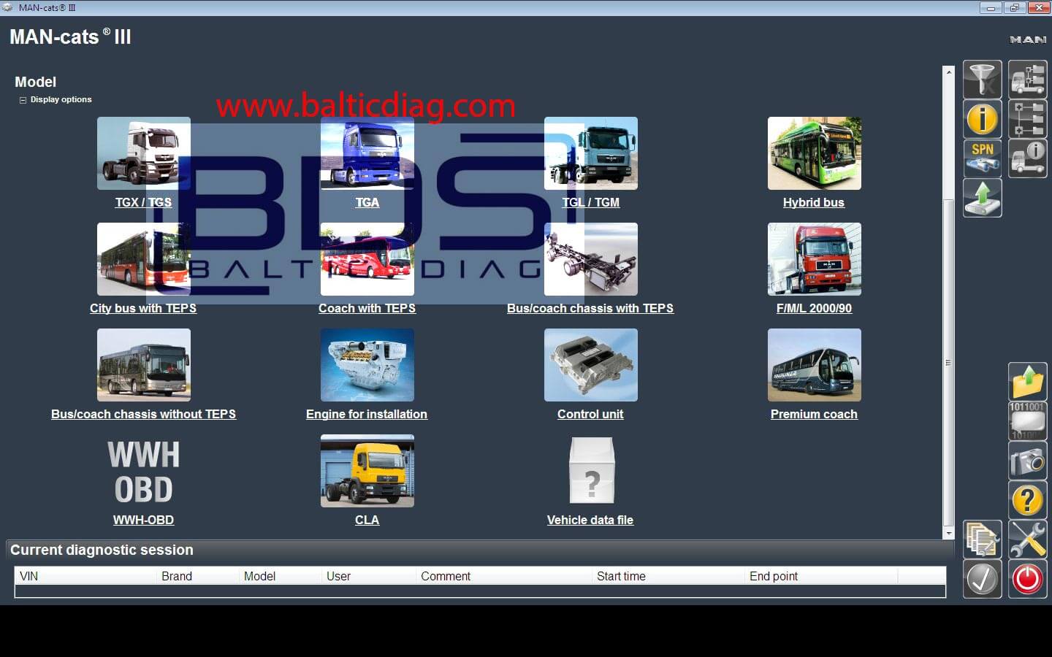Image resolution: width=1052 pixels, height=657 pixels.
Task: Click the open folder green arrow icon
Action: pos(1028,382)
